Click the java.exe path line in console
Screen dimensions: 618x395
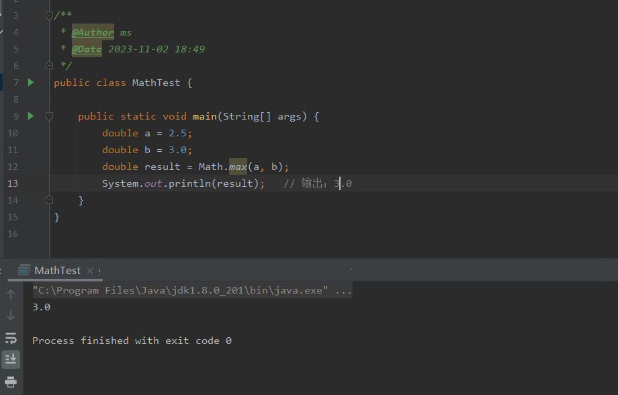point(188,290)
